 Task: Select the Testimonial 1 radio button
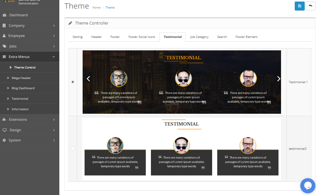73,82
